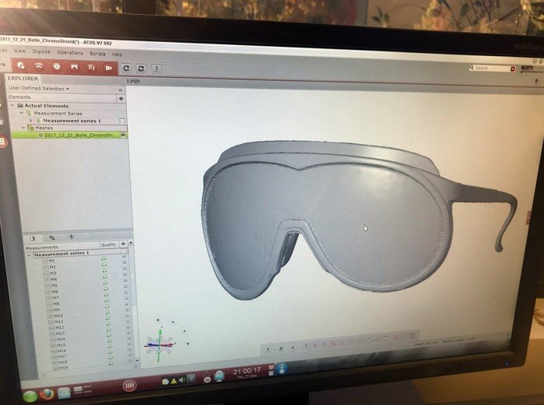Click the double-arrow sync toolbar icon

tap(141, 69)
